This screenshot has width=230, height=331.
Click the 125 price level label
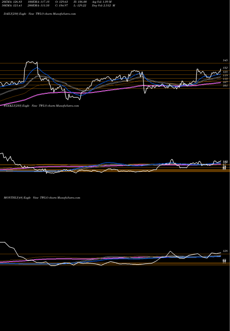[x=225, y=72]
